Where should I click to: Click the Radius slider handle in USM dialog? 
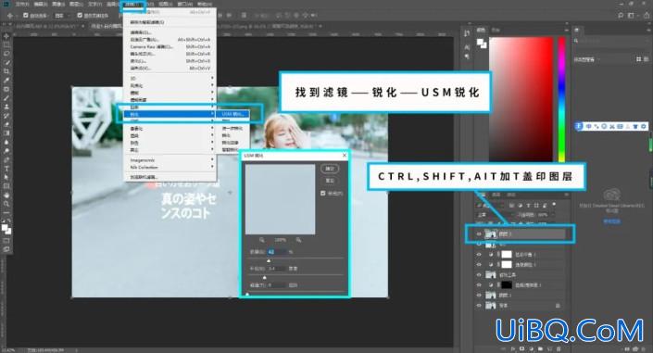tap(264, 277)
